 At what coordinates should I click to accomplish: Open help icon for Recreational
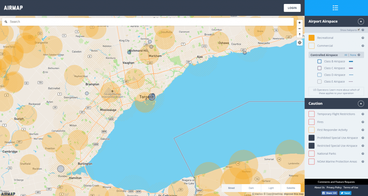pyautogui.click(x=363, y=38)
